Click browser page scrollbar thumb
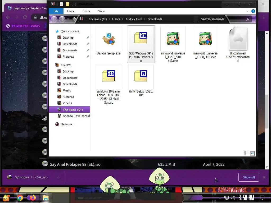The image size is (271, 203). click(267, 111)
